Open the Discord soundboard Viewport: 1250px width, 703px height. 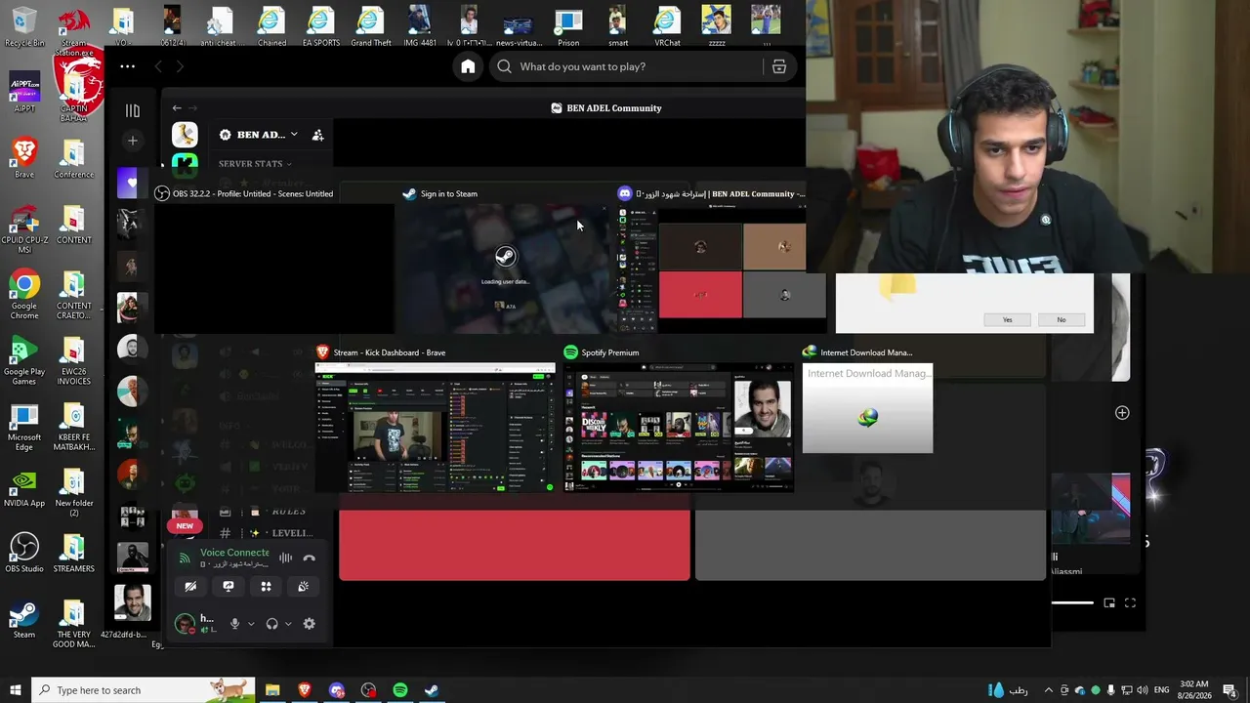pyautogui.click(x=304, y=587)
